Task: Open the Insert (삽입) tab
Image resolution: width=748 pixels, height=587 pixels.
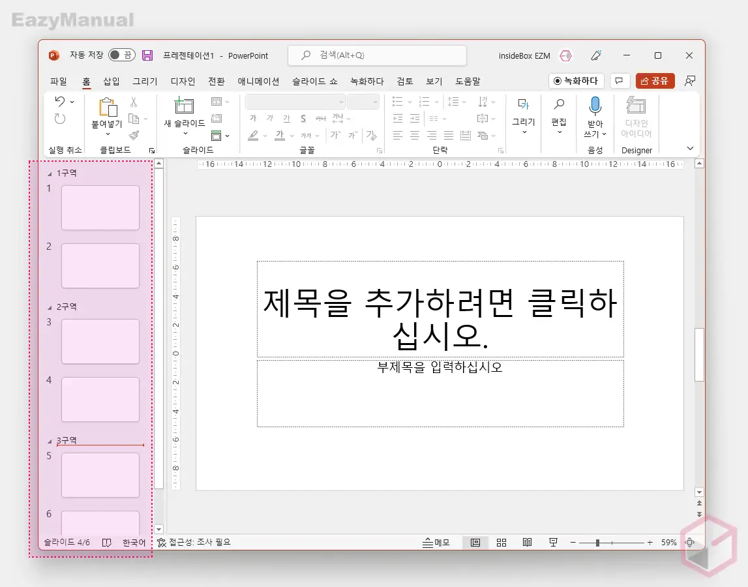Action: coord(112,82)
